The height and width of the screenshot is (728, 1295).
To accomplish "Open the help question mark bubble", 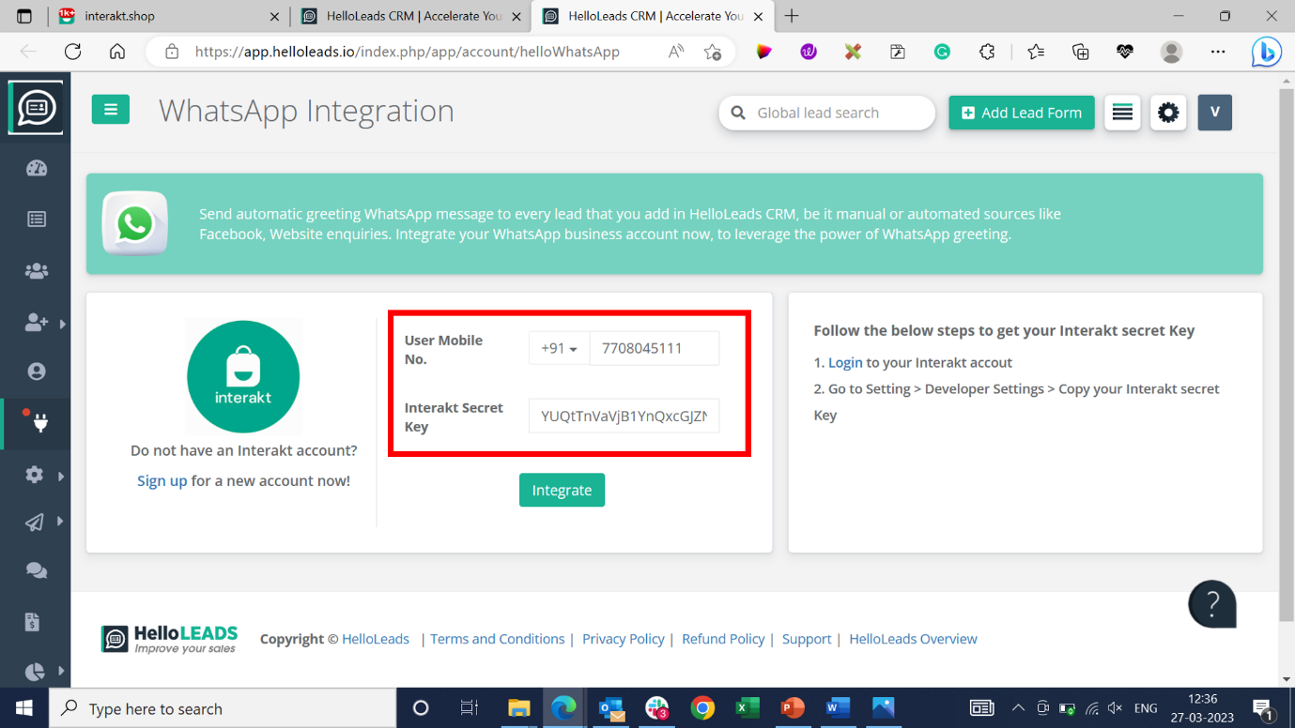I will click(x=1212, y=604).
